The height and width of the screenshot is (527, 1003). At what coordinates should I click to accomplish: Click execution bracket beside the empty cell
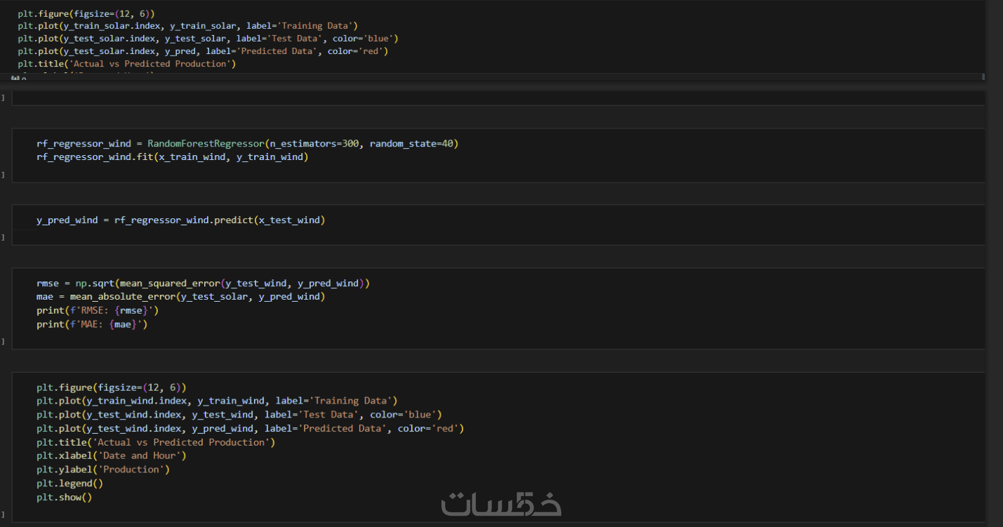(x=3, y=98)
